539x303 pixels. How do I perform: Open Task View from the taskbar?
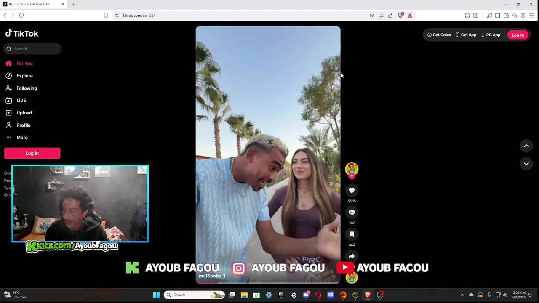pyautogui.click(x=232, y=295)
